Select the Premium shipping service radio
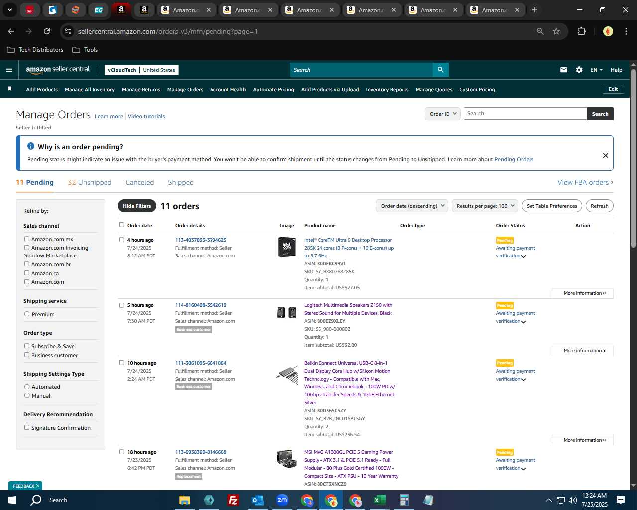 (x=27, y=314)
